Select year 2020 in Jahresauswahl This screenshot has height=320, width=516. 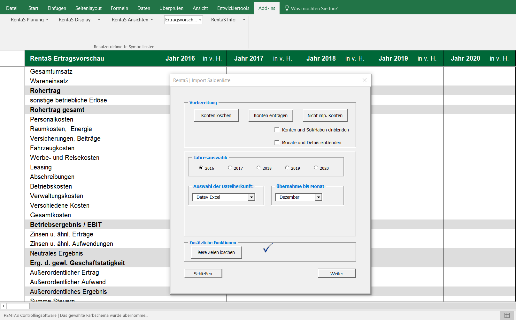[316, 167]
